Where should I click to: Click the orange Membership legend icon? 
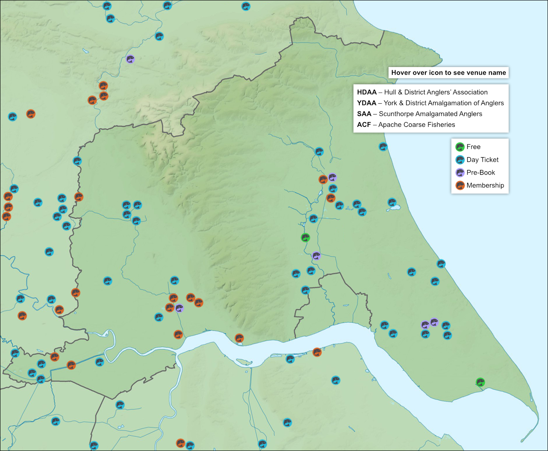click(x=460, y=185)
